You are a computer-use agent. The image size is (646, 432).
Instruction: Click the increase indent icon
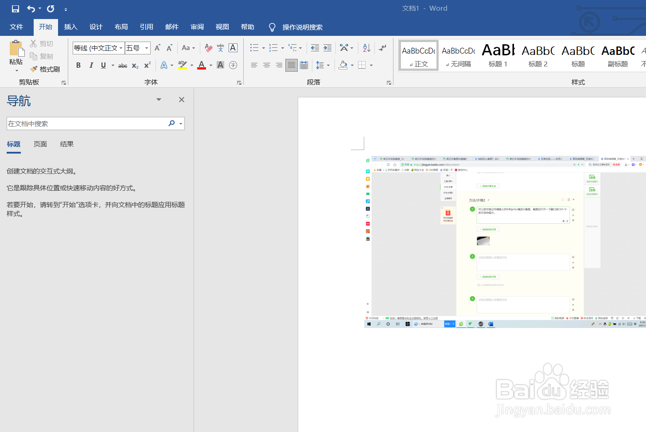[x=327, y=48]
